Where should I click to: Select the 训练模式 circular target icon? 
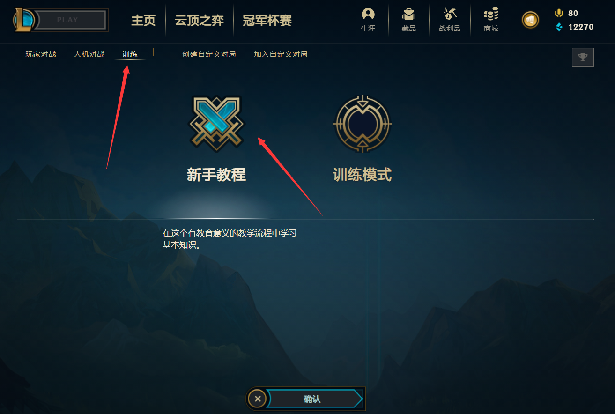point(363,124)
